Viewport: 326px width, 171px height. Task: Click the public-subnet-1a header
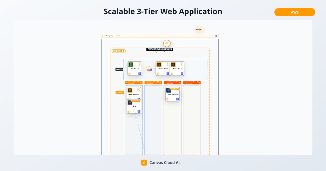coord(134,83)
